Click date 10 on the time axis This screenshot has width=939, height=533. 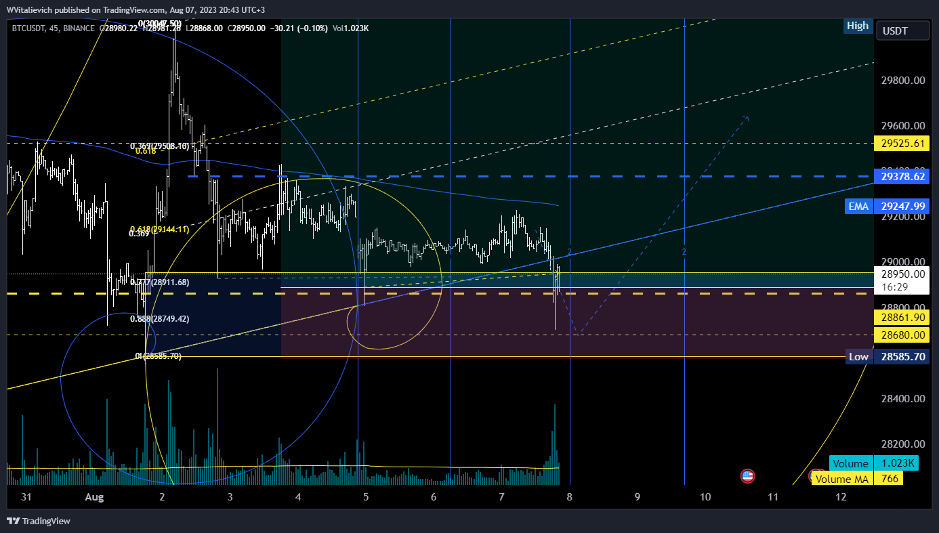[705, 496]
